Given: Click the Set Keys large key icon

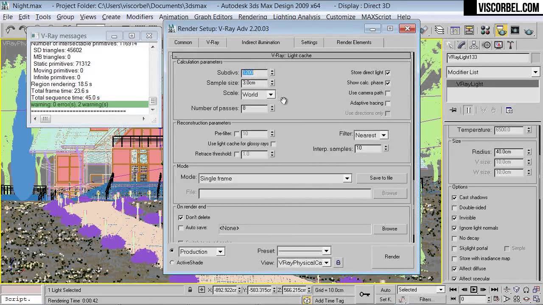Looking at the screenshot, I should (x=364, y=294).
